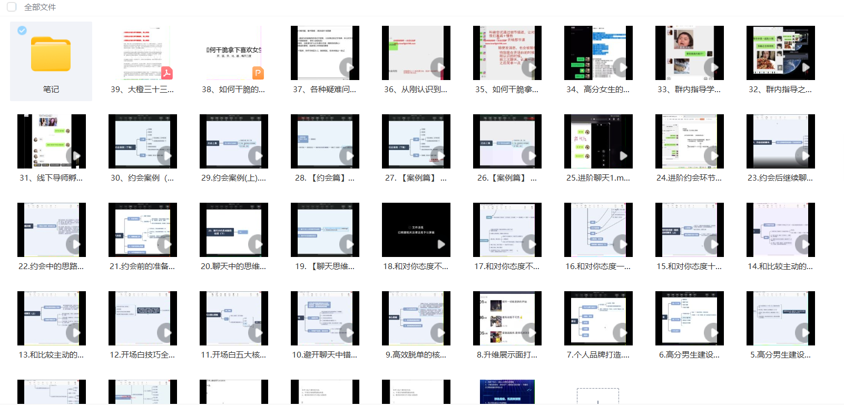Select file name 35、如何干脆拿...

pyautogui.click(x=507, y=90)
